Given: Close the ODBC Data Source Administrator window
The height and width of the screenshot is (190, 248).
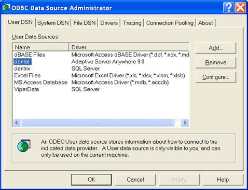Looking at the screenshot, I should click(x=240, y=8).
